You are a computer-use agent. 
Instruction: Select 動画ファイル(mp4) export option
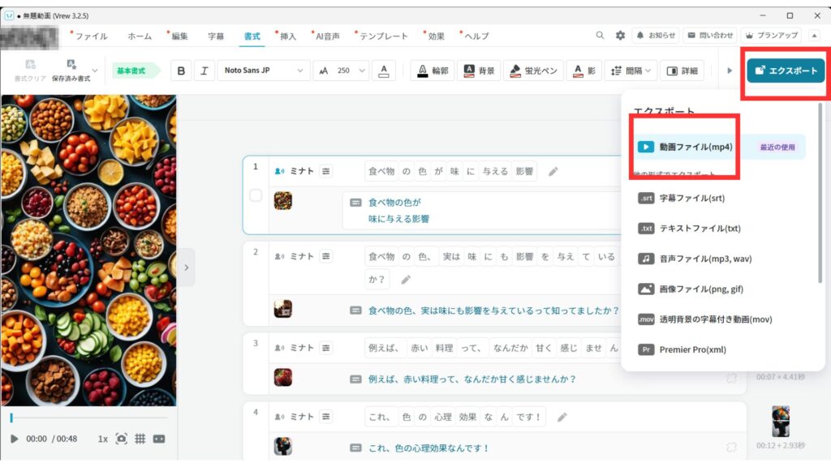tap(695, 147)
